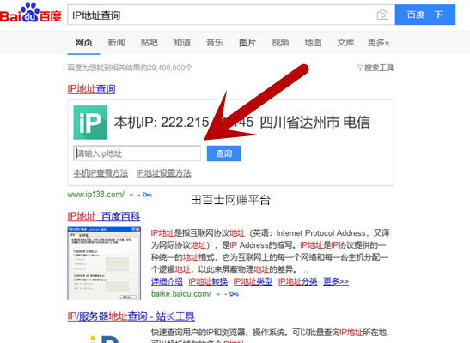This screenshot has width=470, height=343.
Task: Switch to the 音乐 tab
Action: [x=215, y=43]
